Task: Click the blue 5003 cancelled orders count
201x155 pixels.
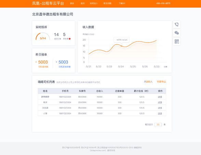Action: click(x=63, y=62)
